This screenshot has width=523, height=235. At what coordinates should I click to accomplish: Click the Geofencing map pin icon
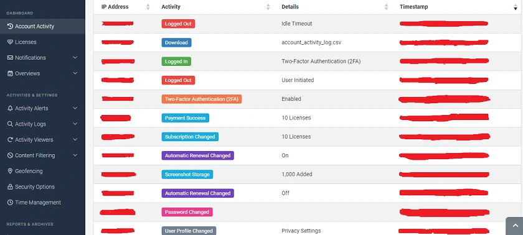point(10,171)
